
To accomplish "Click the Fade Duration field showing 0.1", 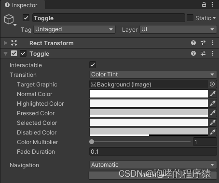I will (x=153, y=151).
